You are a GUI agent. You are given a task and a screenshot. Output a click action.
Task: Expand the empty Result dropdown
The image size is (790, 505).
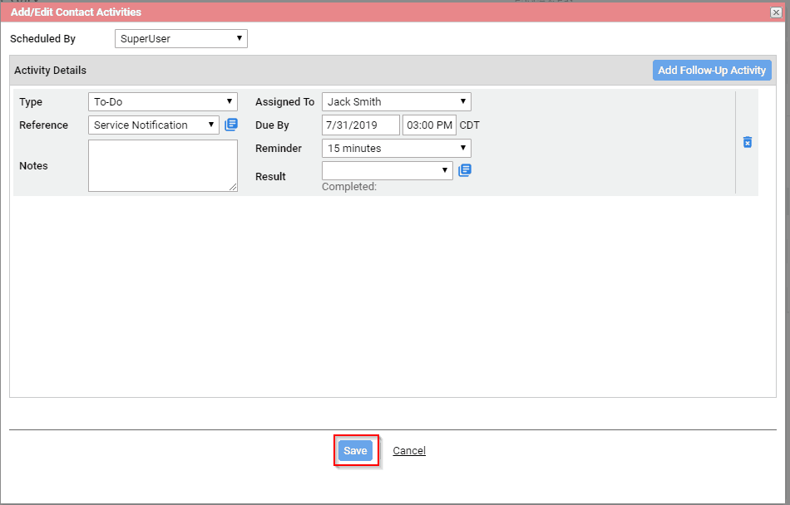point(388,170)
